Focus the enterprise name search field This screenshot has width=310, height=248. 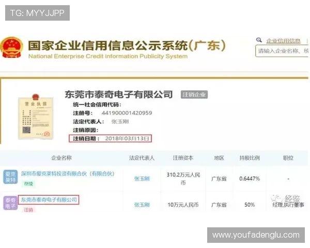(x=282, y=51)
